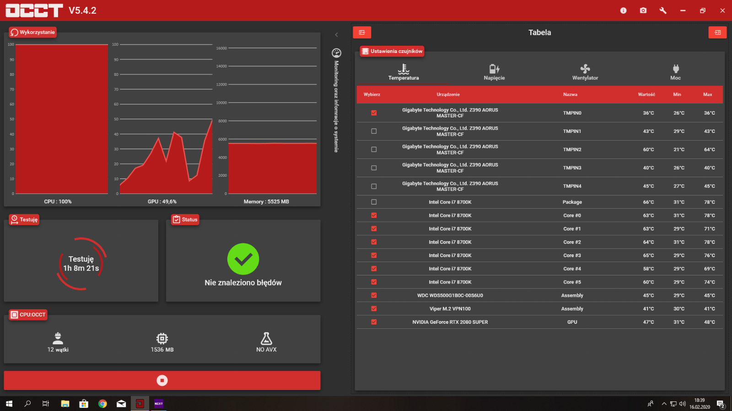The image size is (732, 411).
Task: Check TMPIN1 sensor checkbox
Action: (x=374, y=131)
